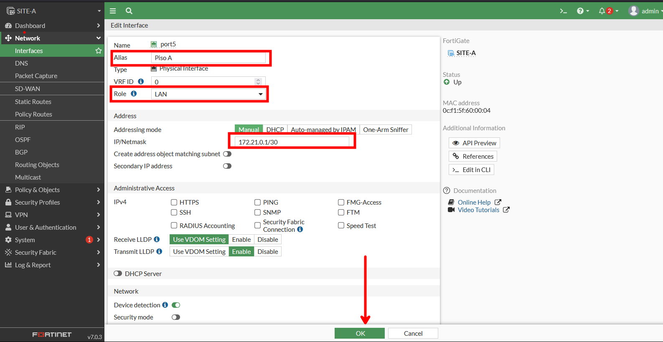
Task: Toggle the DHCP Server switch
Action: (x=118, y=274)
